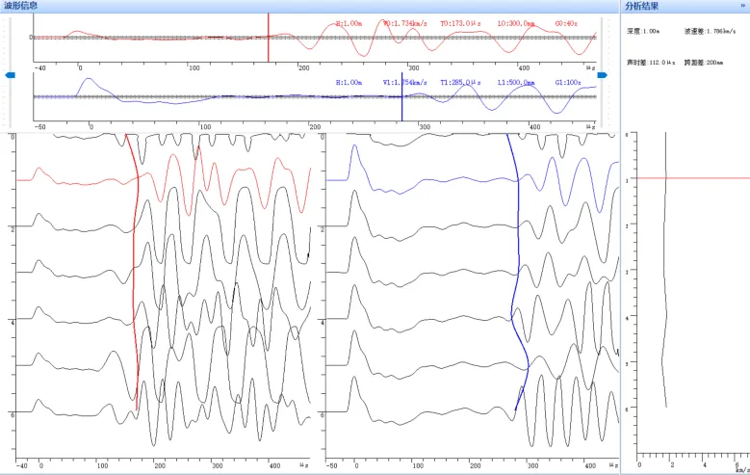This screenshot has height=475, width=750.
Task: Select the 波形信息 panel title
Action: pyautogui.click(x=22, y=6)
